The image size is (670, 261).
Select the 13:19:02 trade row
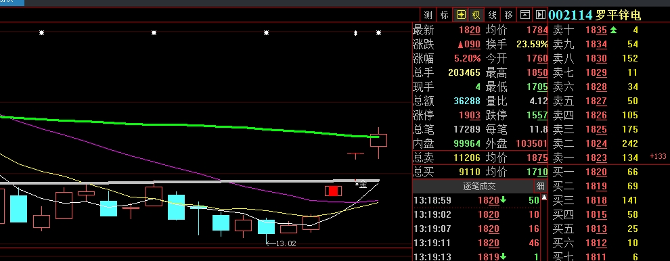pyautogui.click(x=477, y=214)
